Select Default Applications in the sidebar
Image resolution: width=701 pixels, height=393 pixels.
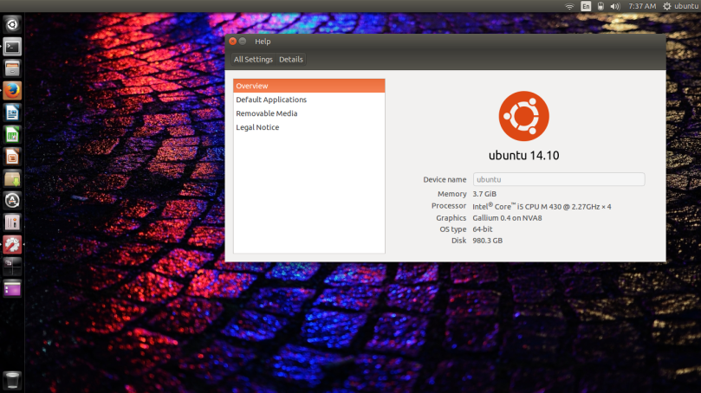(309, 100)
